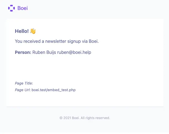This screenshot has height=134, width=169.
Task: Click the italic "Page Url" label
Action: (x=22, y=90)
